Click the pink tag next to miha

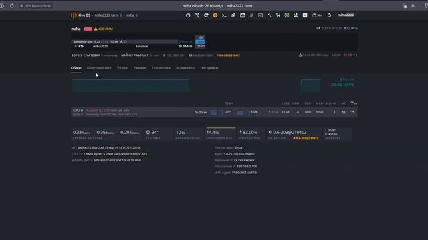click(88, 29)
